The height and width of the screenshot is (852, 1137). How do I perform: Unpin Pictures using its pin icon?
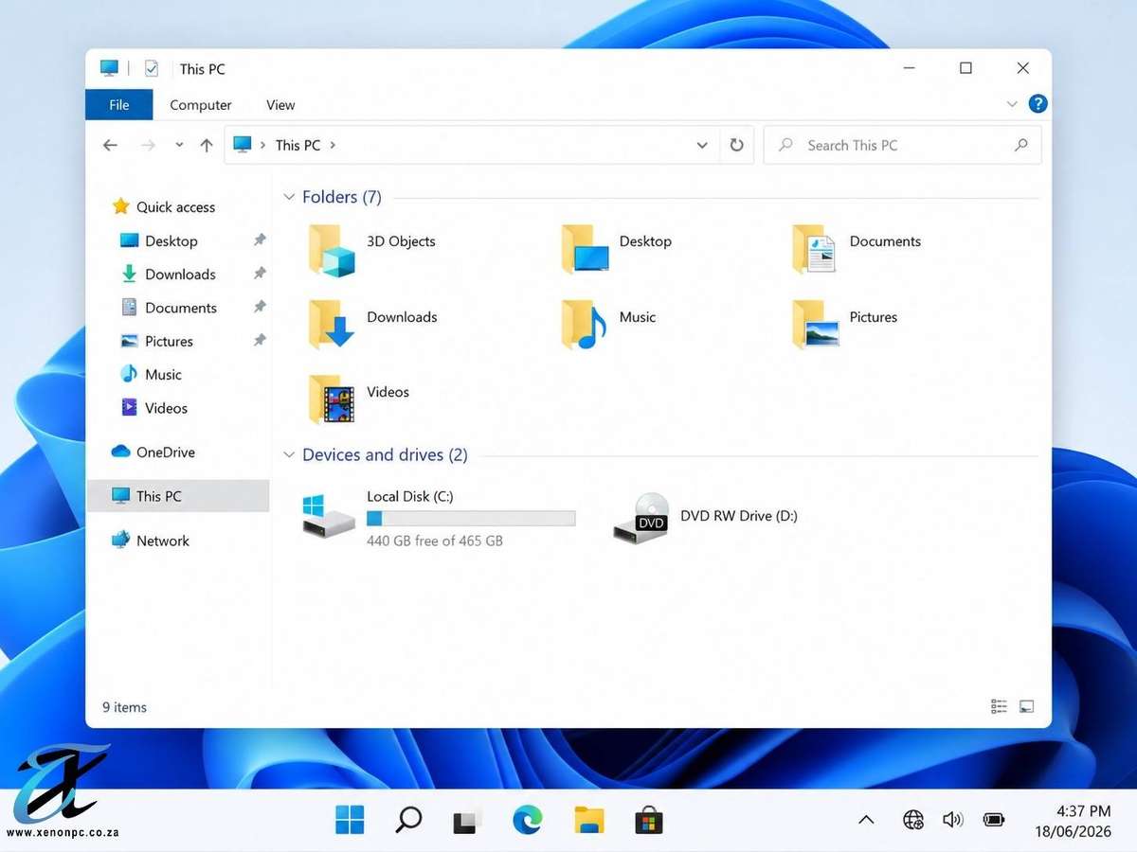pyautogui.click(x=259, y=340)
